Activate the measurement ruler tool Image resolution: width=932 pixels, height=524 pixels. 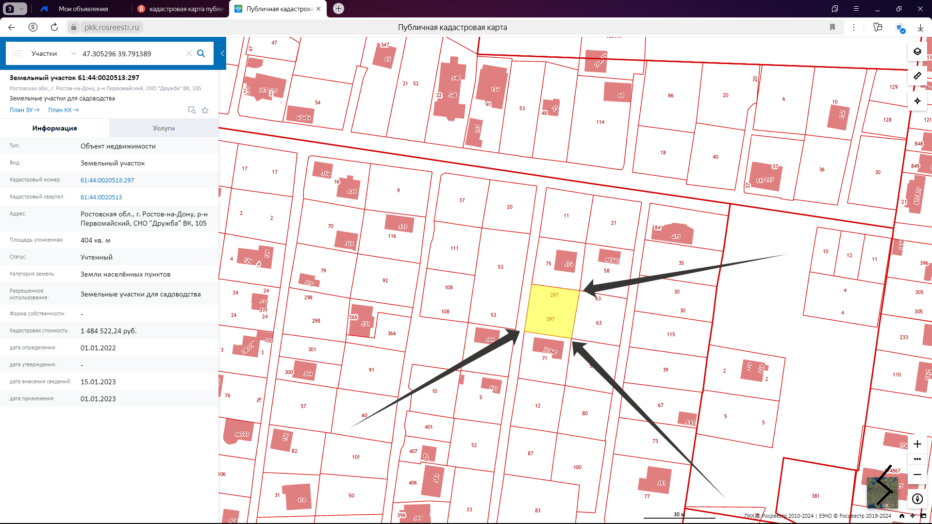coord(917,76)
